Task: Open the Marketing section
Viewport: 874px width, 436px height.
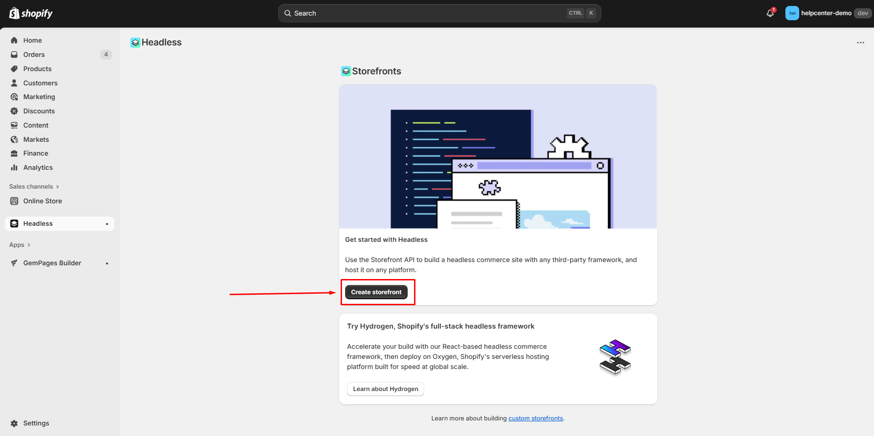Action: tap(14, 97)
